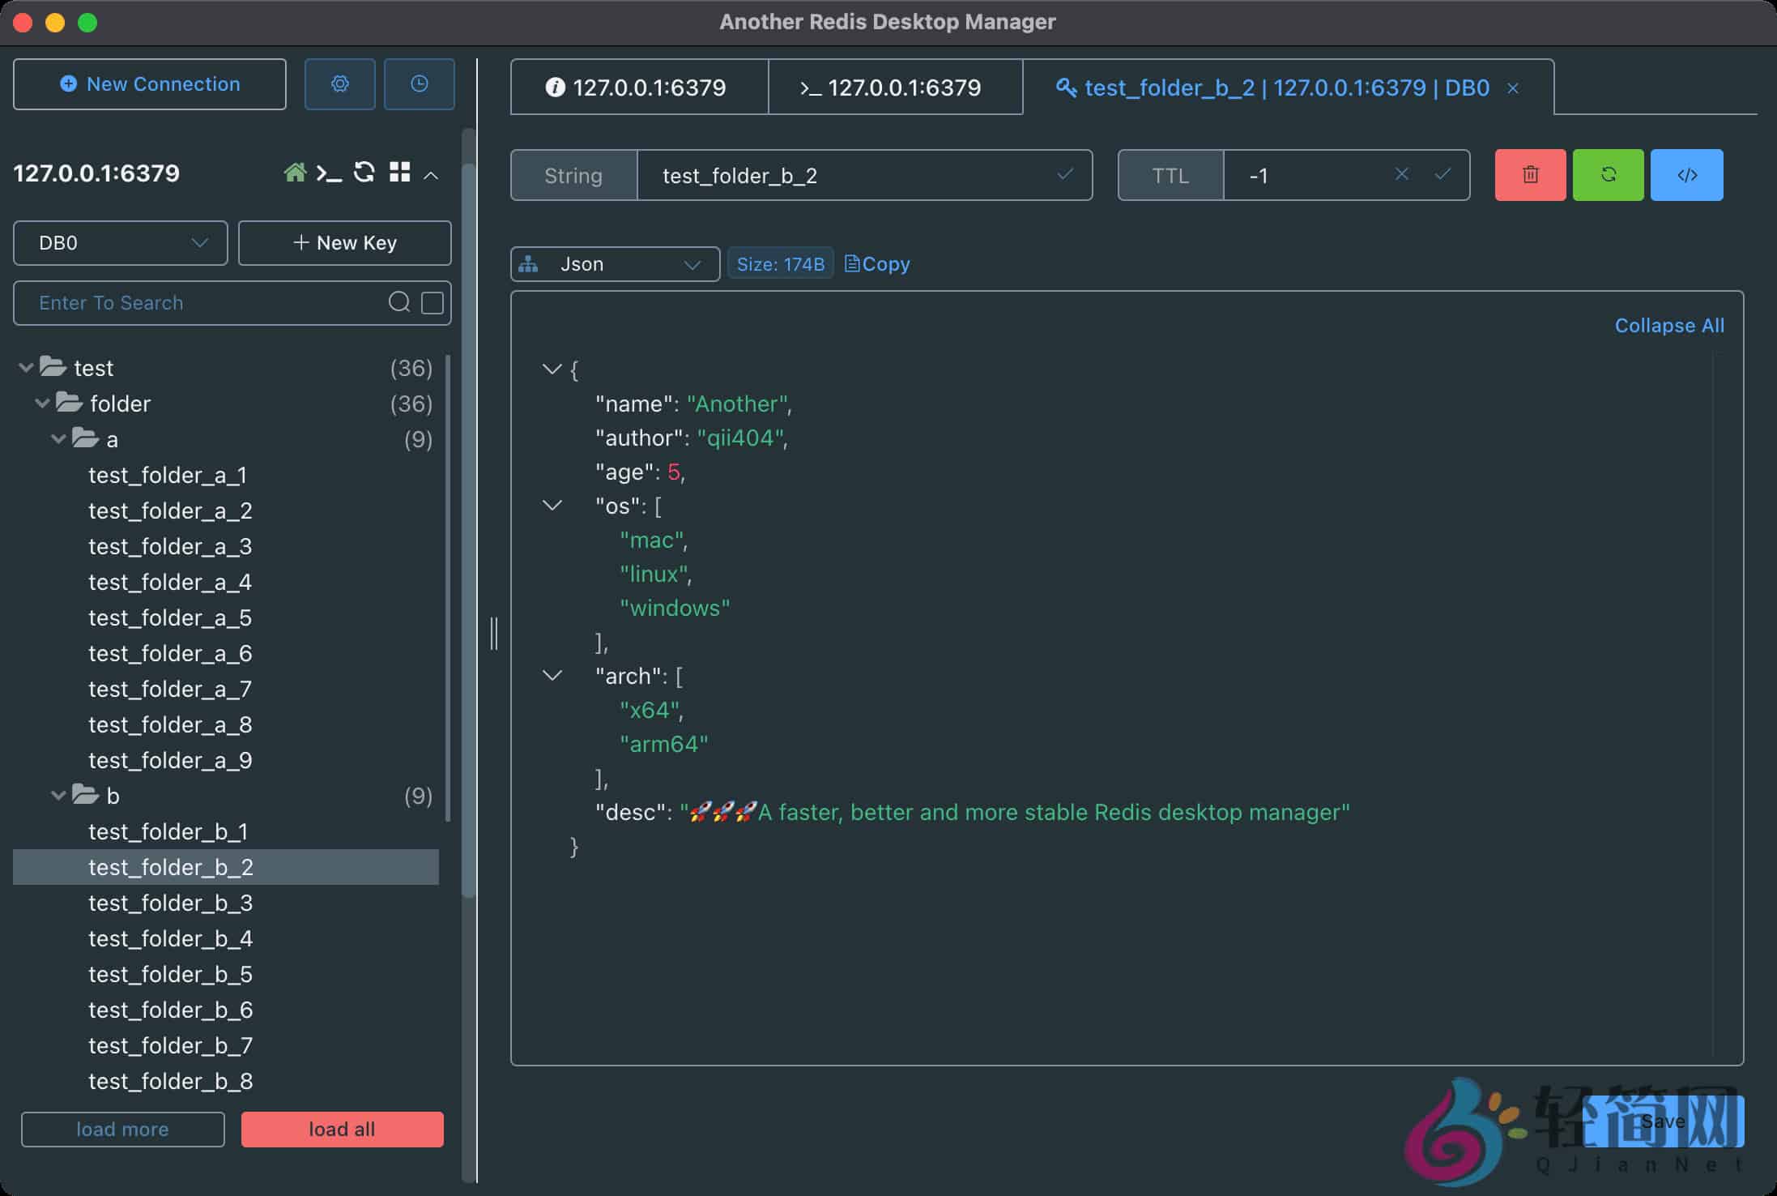
Task: Refresh the key list
Action: (364, 172)
